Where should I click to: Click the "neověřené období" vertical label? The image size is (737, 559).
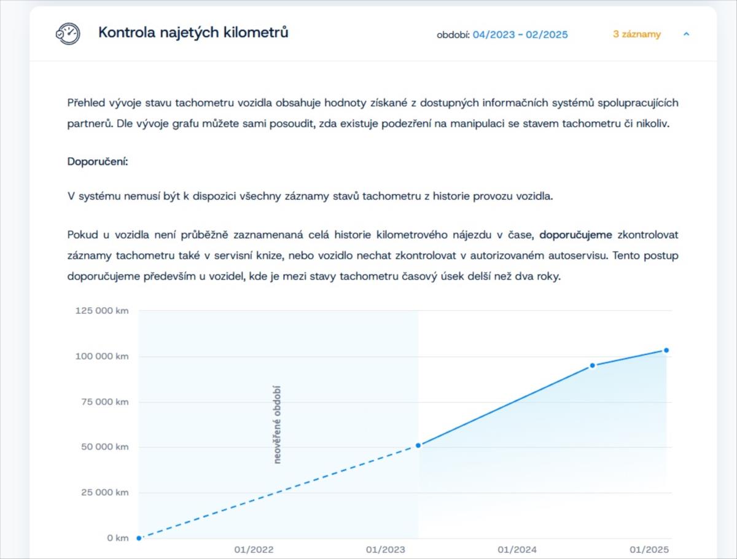277,424
